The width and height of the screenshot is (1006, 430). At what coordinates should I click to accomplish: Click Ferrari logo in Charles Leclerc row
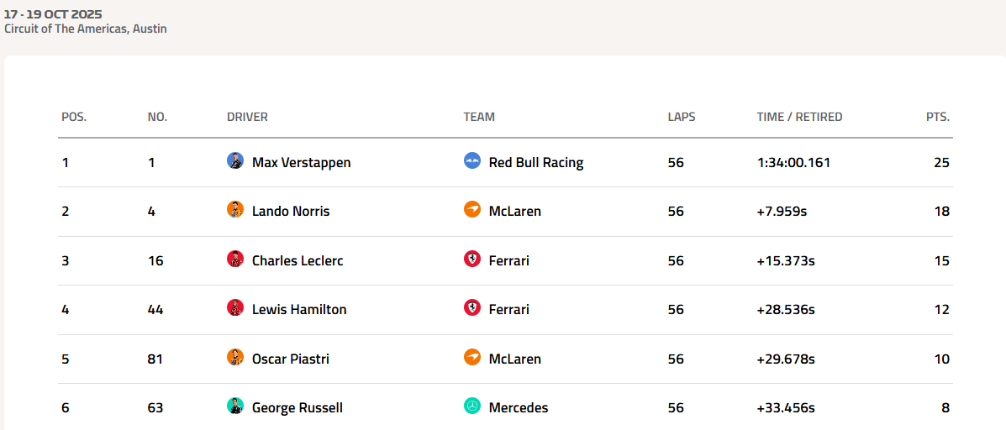[472, 260]
